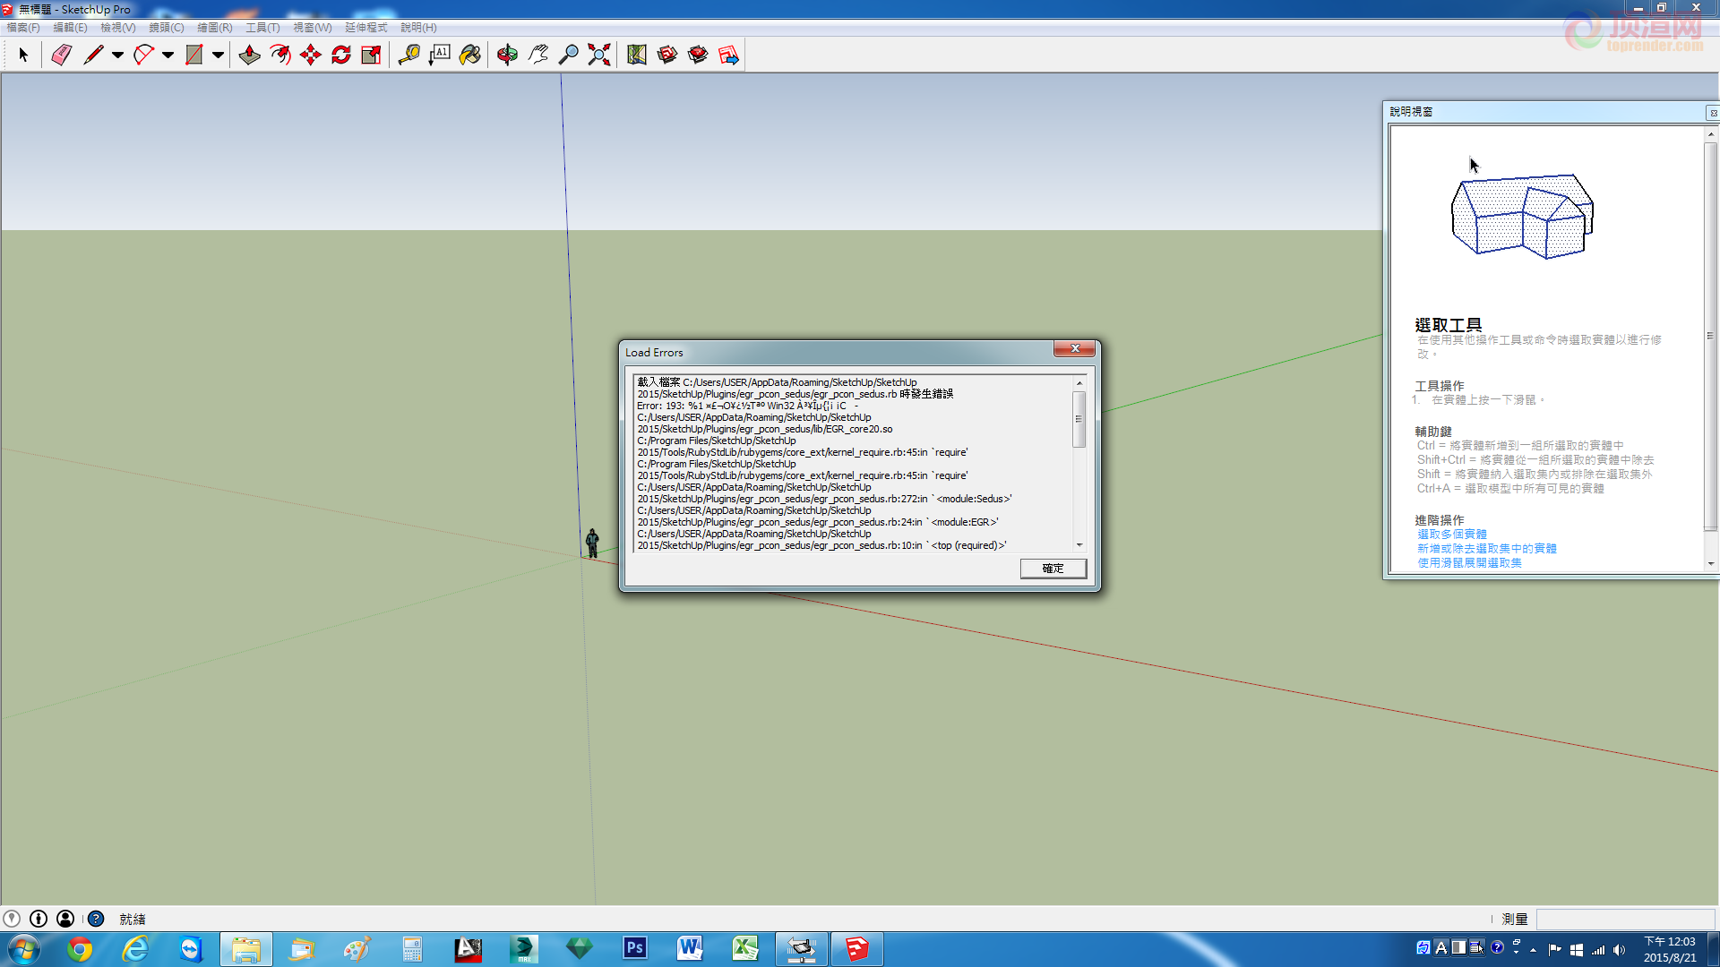Click scroll-up arrow in Load Errors list

pyautogui.click(x=1079, y=383)
